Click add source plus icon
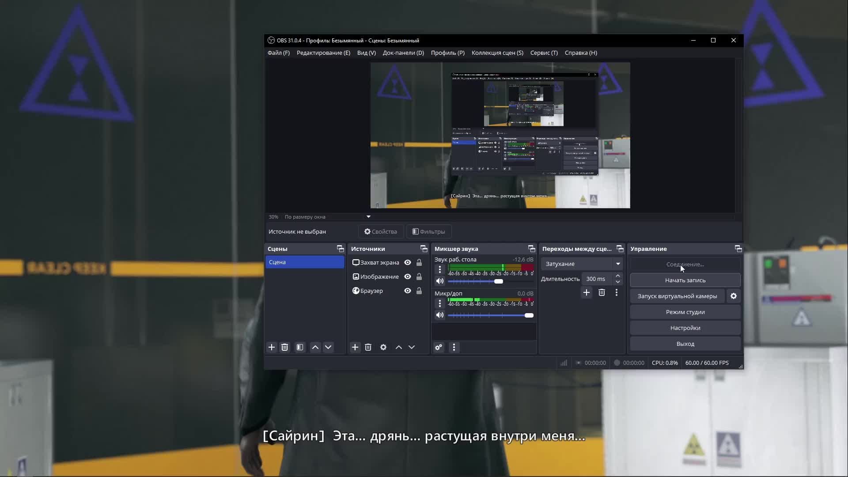 (355, 348)
